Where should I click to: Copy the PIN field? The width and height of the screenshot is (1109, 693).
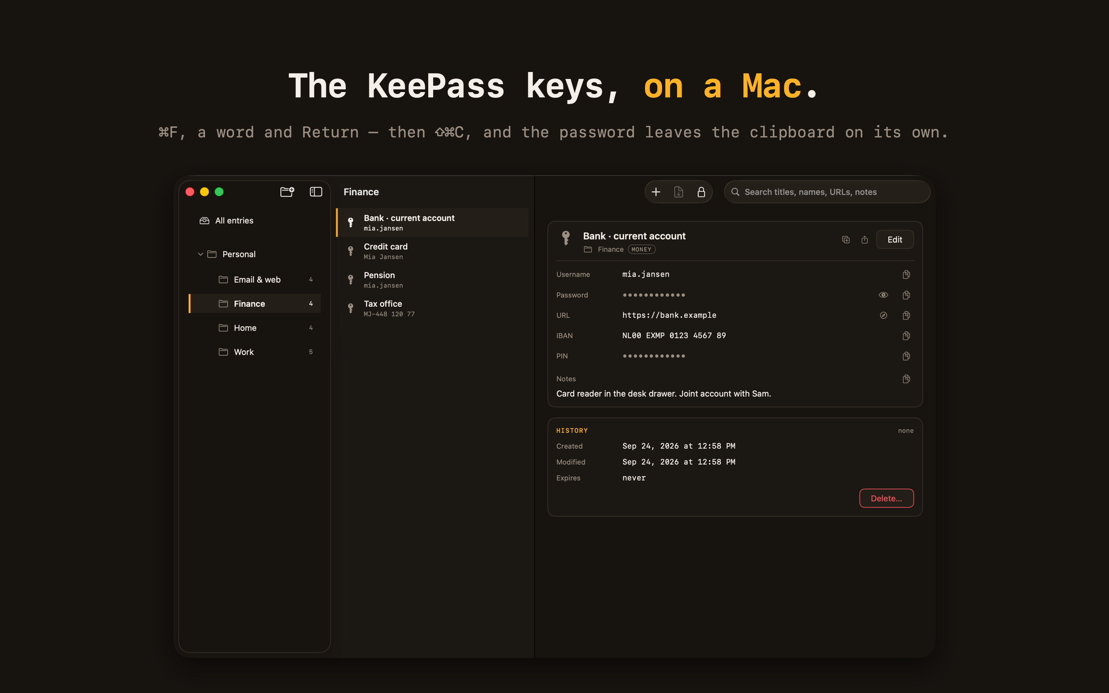pyautogui.click(x=906, y=356)
